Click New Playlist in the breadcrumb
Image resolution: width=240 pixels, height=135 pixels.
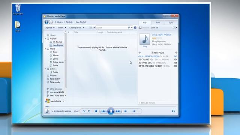click(81, 22)
